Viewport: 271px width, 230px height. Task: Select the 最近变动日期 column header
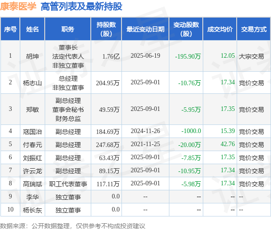click(145, 29)
